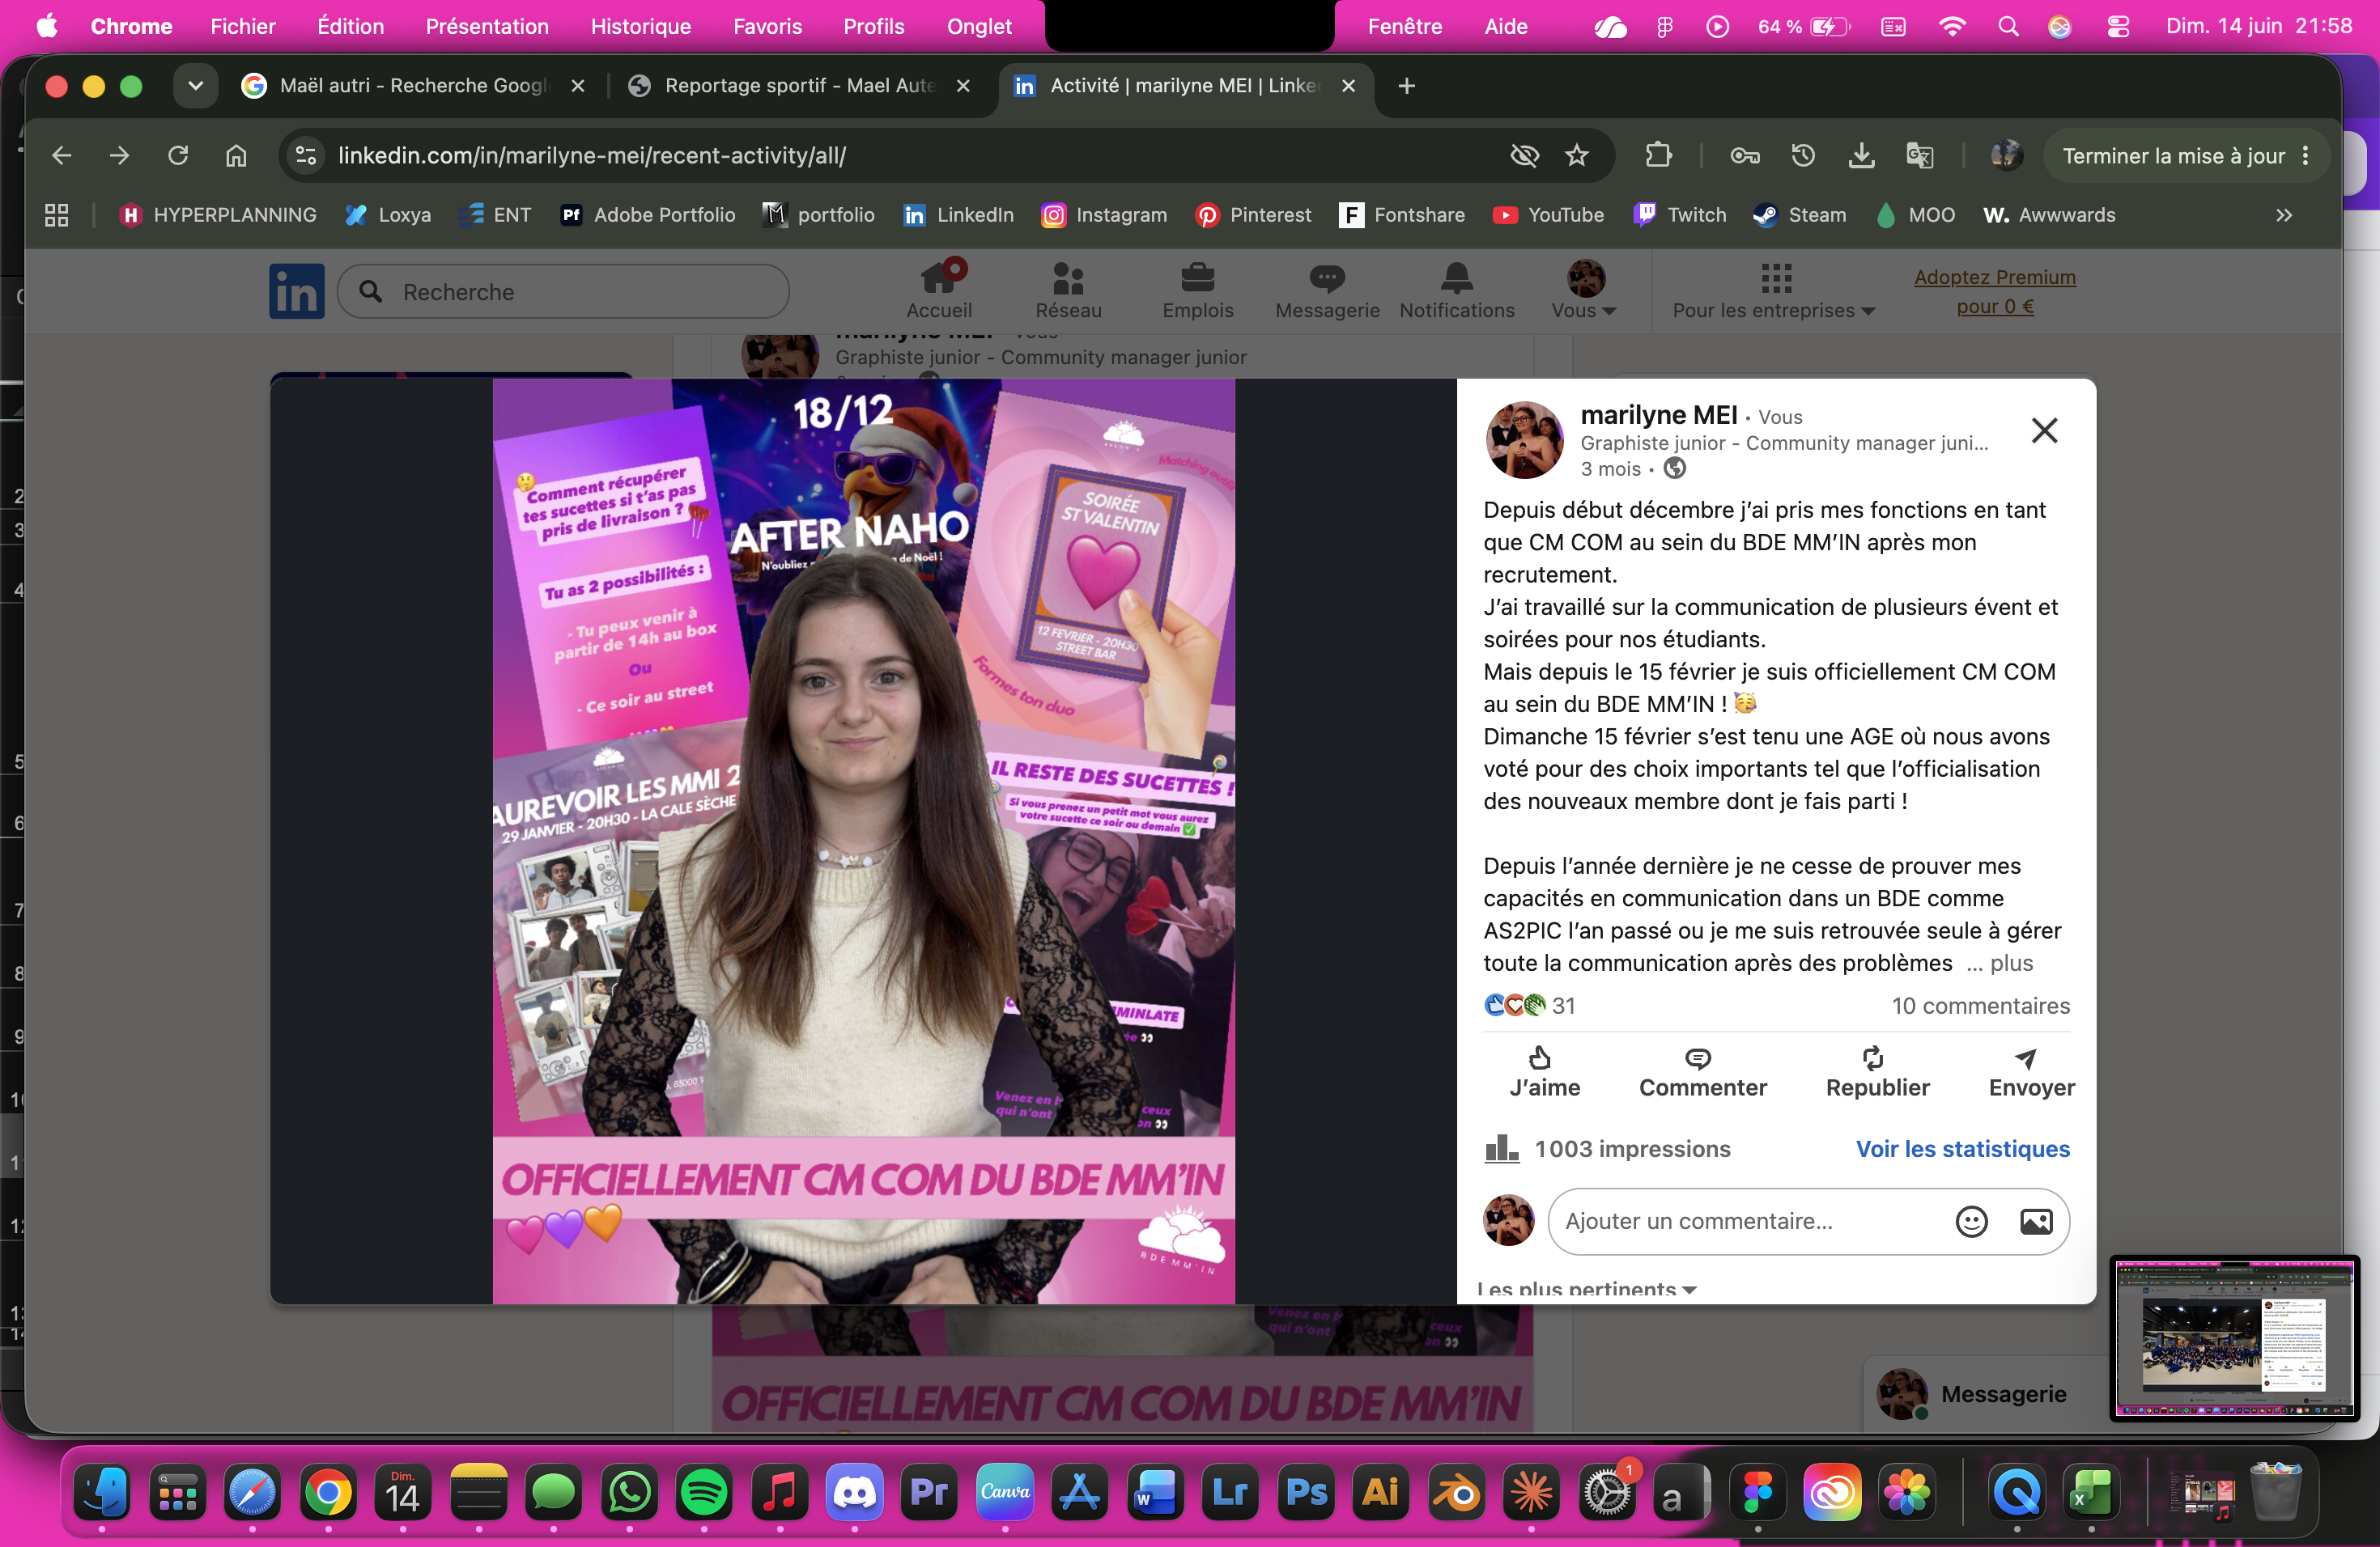Click the LinkedIn logo
The width and height of the screenshot is (2380, 1547).
click(x=297, y=290)
